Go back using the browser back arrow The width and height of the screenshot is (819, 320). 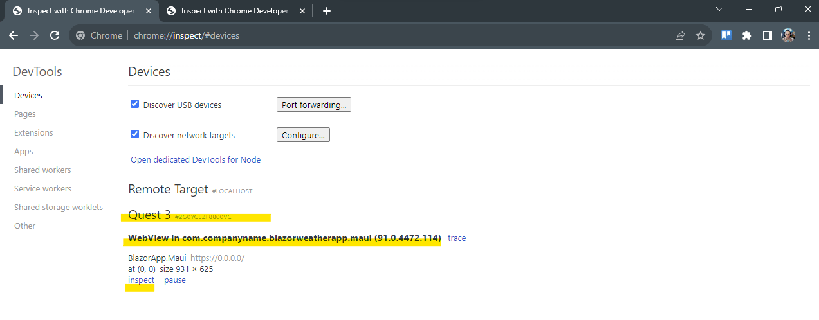click(x=14, y=35)
